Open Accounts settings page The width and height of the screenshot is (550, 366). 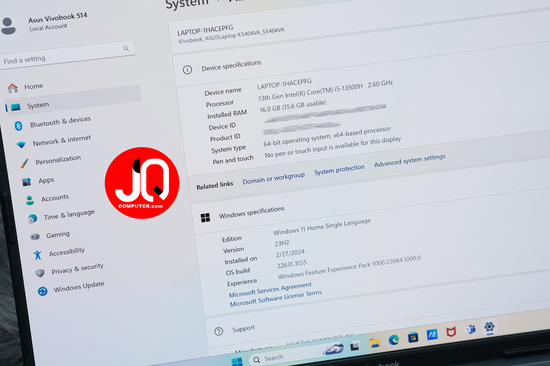tap(55, 198)
